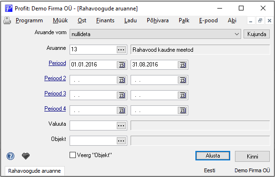Open the Ladu menu
Image resolution: width=275 pixels, height=177 pixels.
(131, 20)
